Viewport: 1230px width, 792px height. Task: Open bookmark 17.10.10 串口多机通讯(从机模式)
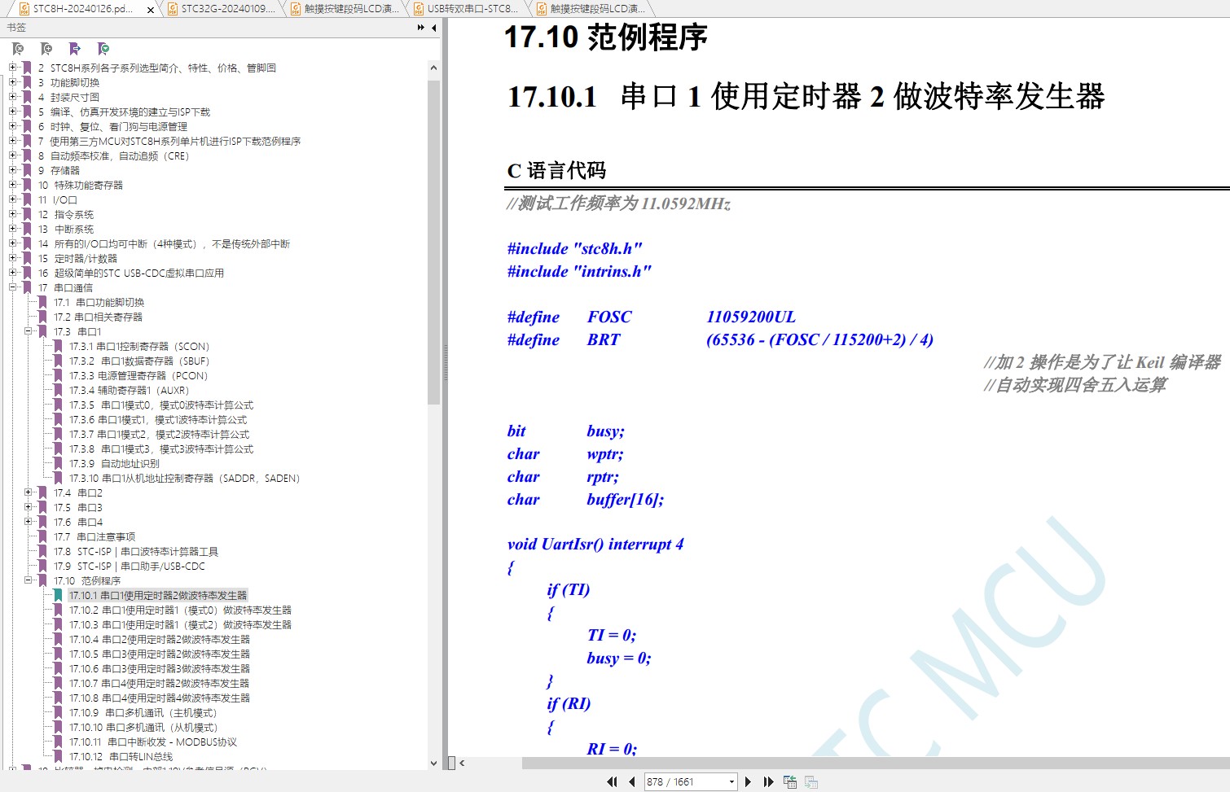coord(143,728)
